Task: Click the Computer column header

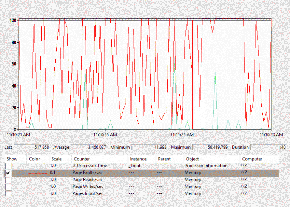Action: point(251,159)
